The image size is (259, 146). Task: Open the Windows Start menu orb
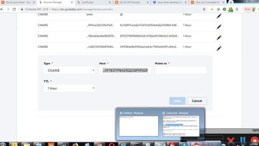point(3,144)
